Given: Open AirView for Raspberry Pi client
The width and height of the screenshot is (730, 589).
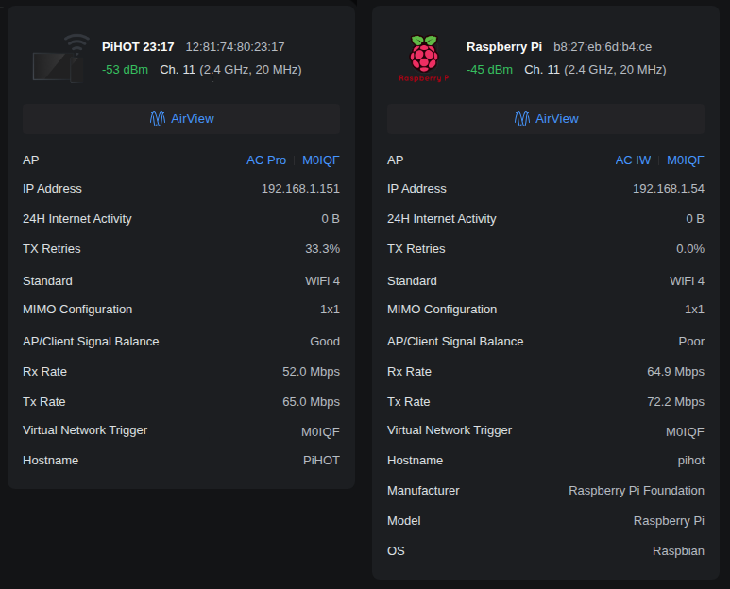Looking at the screenshot, I should tap(546, 119).
